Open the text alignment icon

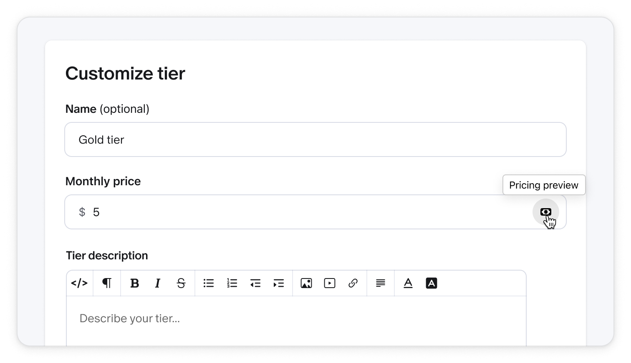(381, 283)
